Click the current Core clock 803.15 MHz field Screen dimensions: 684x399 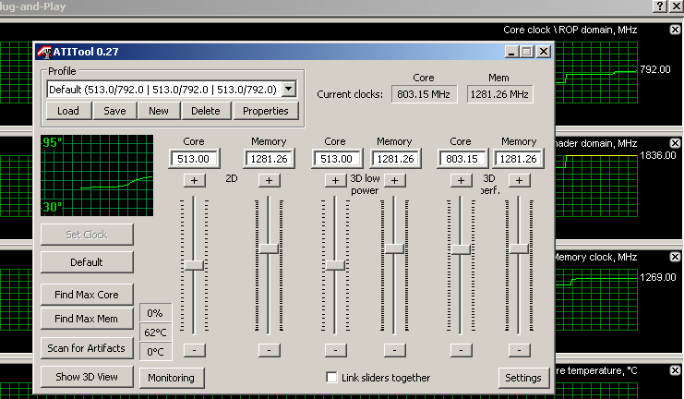pos(424,94)
